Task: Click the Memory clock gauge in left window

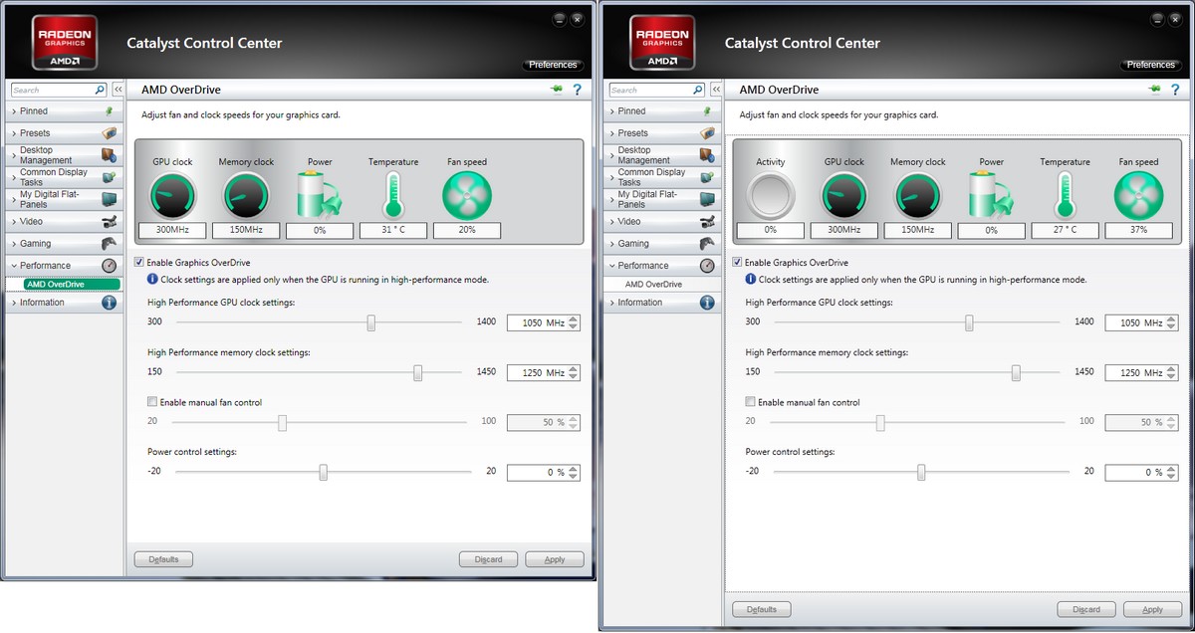Action: [x=245, y=195]
